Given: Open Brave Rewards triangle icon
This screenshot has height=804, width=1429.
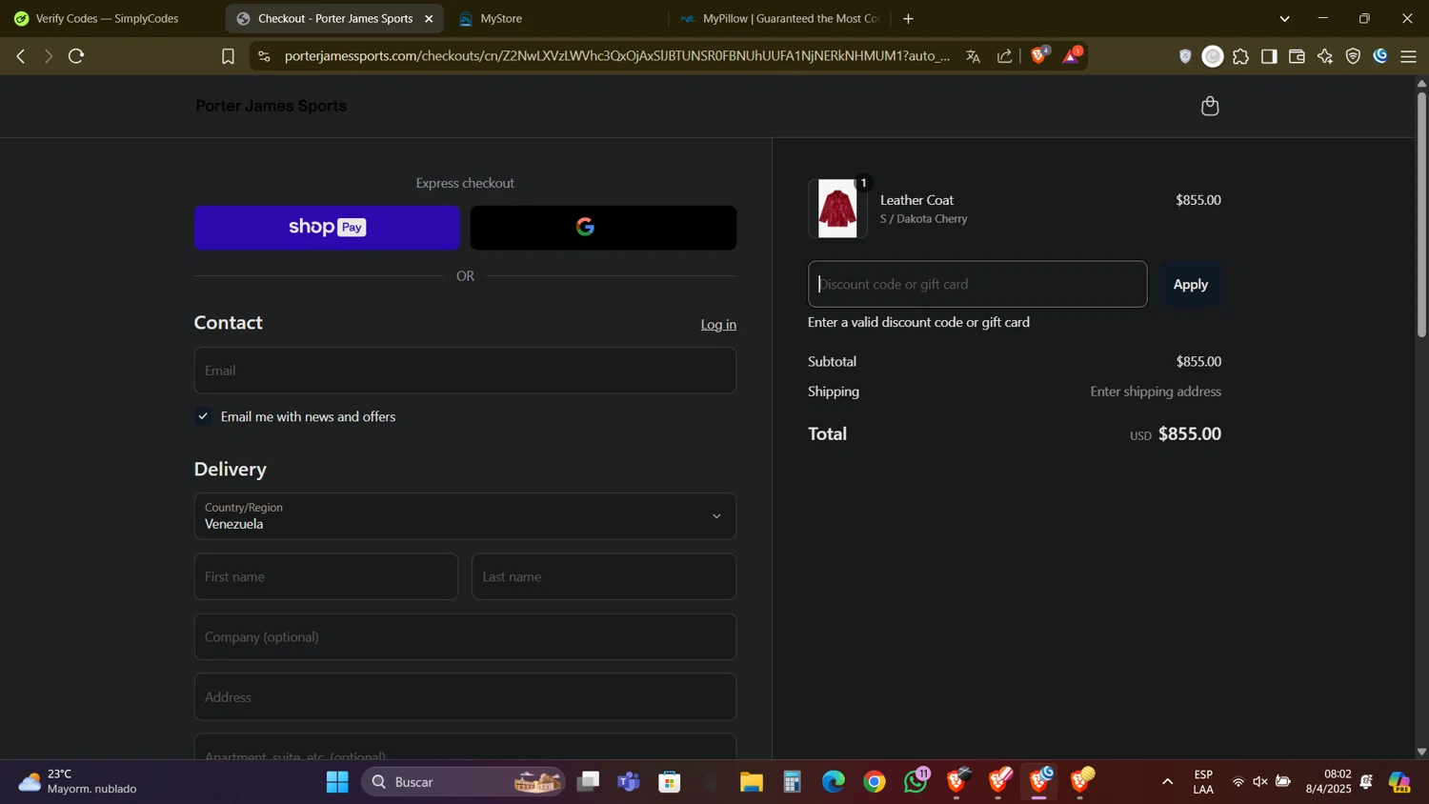Looking at the screenshot, I should click(1072, 55).
